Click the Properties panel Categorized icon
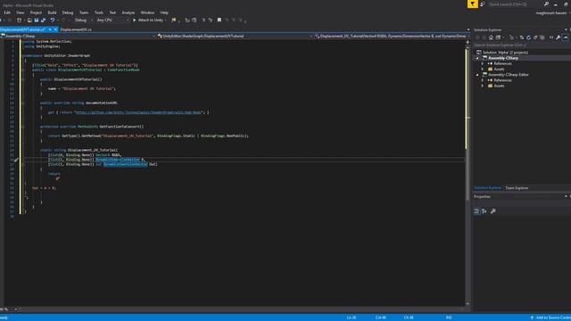Screen dimensions: 571x321 pos(476,211)
